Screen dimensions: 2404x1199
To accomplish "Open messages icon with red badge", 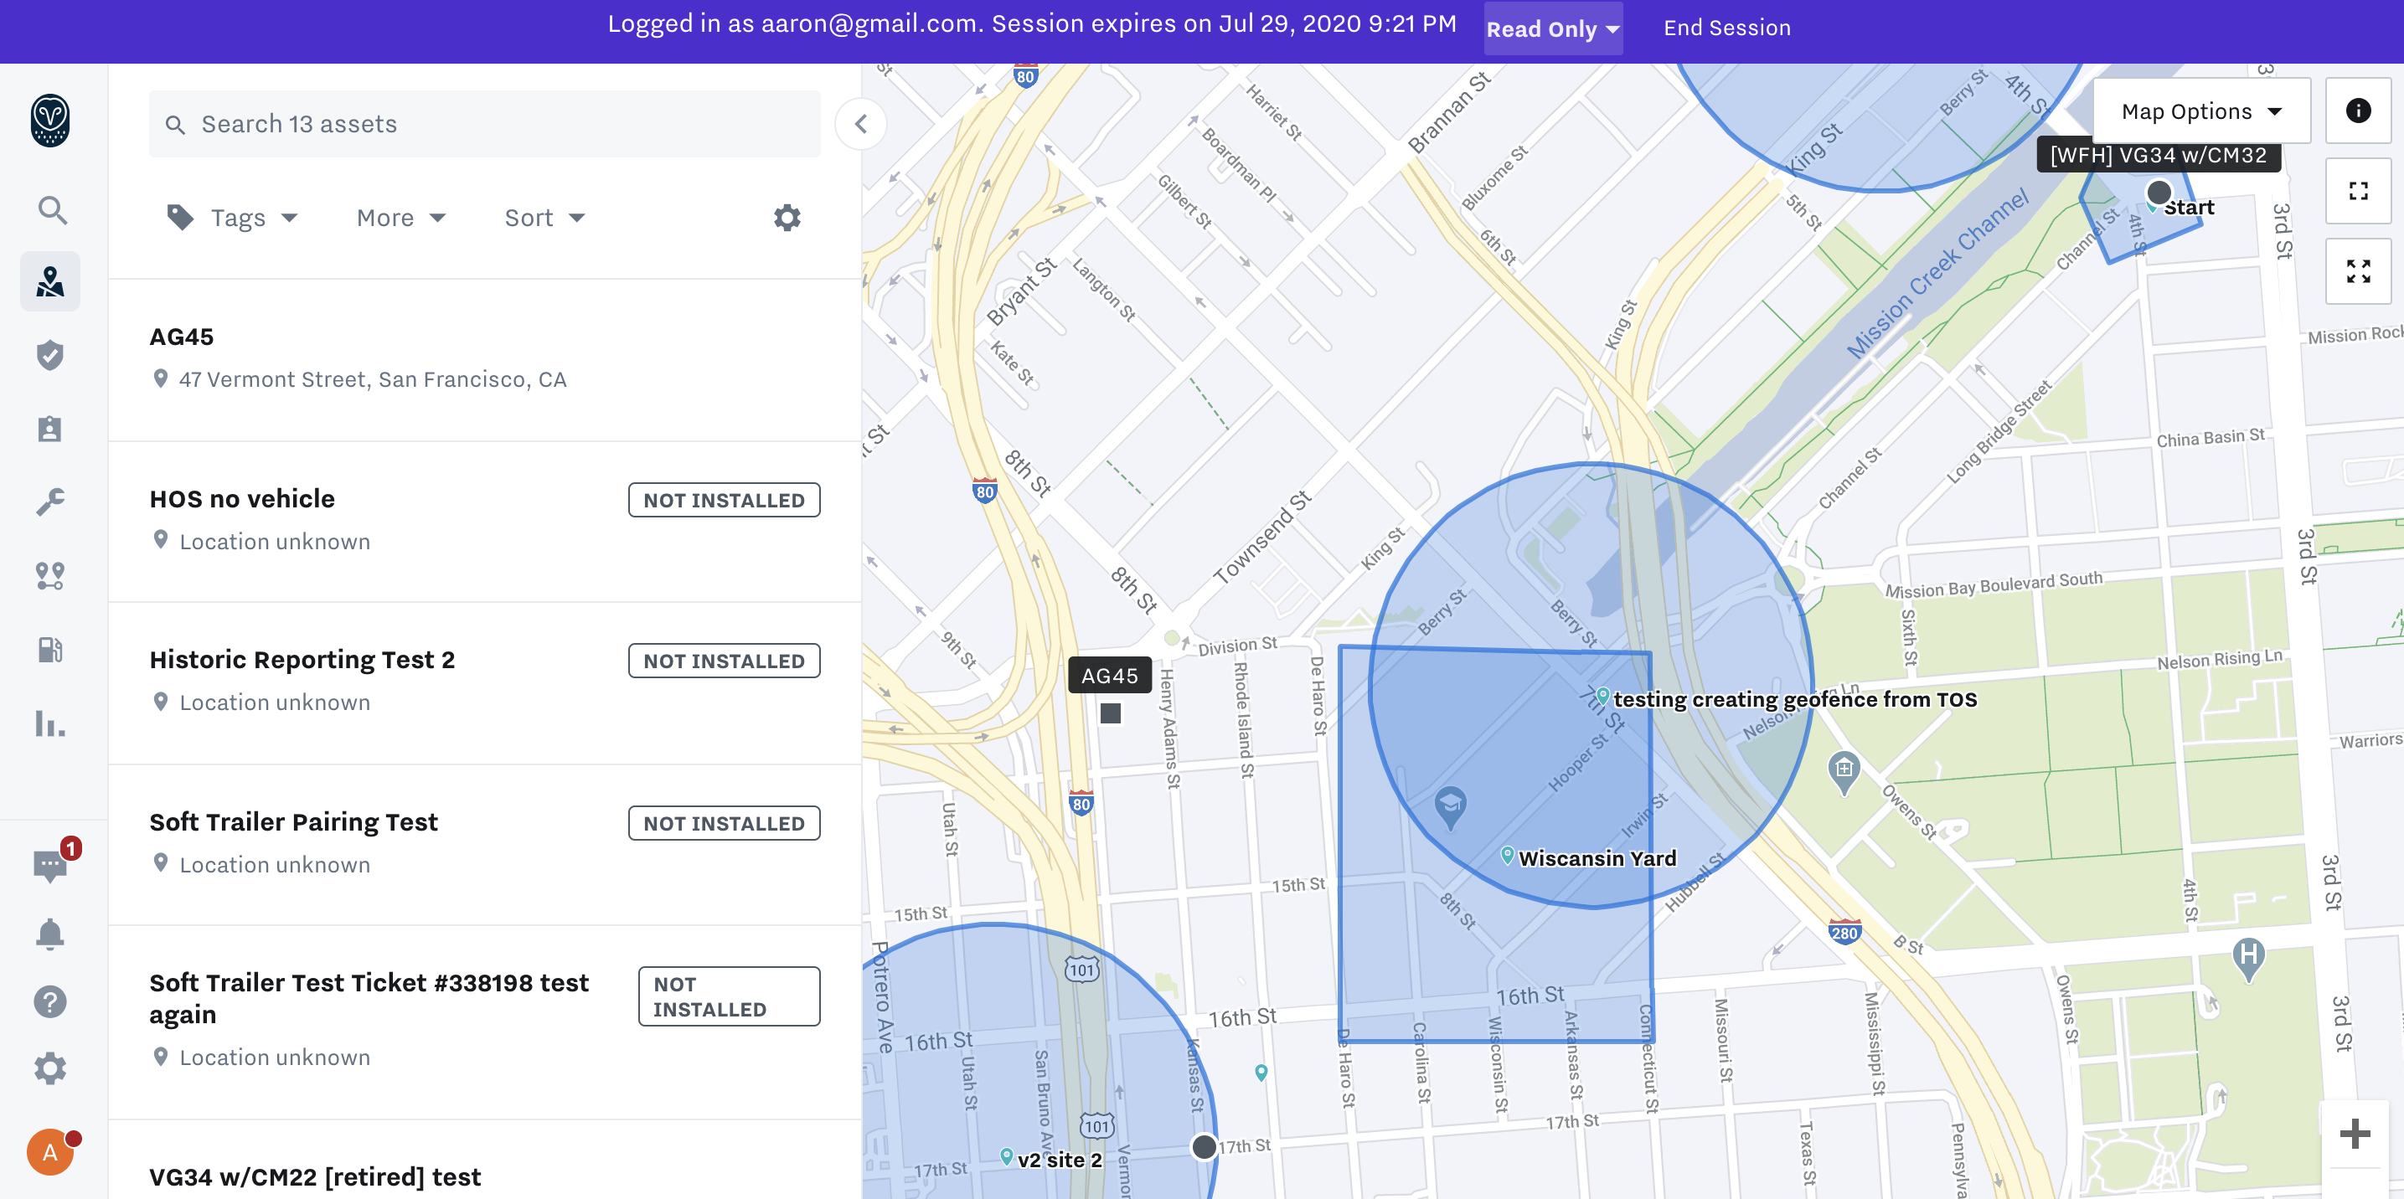I will [x=50, y=865].
